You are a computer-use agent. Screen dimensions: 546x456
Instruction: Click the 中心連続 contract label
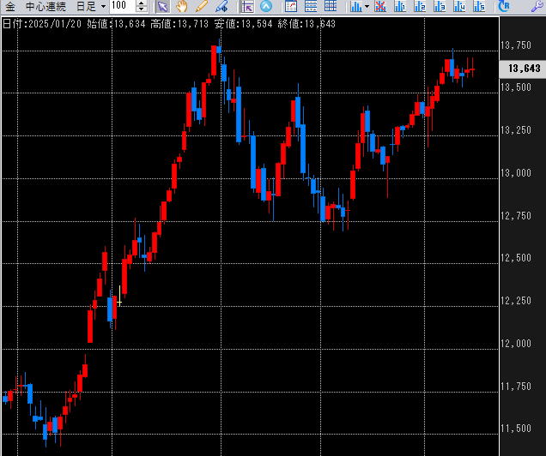45,6
